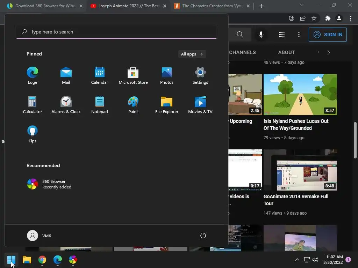Open Edge from the taskbar
The width and height of the screenshot is (358, 268).
point(58,260)
